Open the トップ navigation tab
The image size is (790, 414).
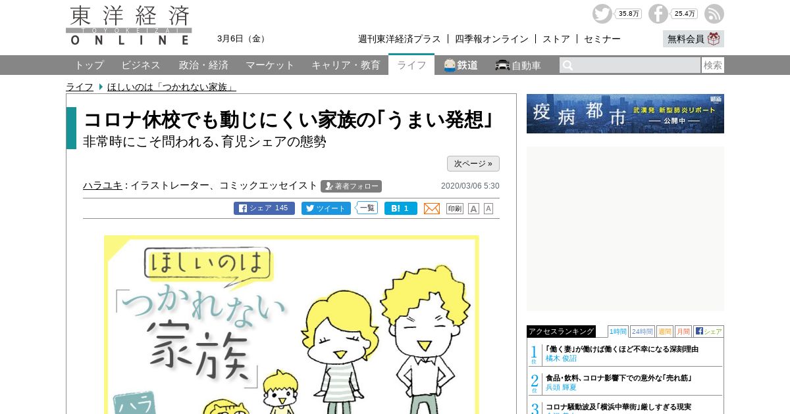click(x=89, y=65)
